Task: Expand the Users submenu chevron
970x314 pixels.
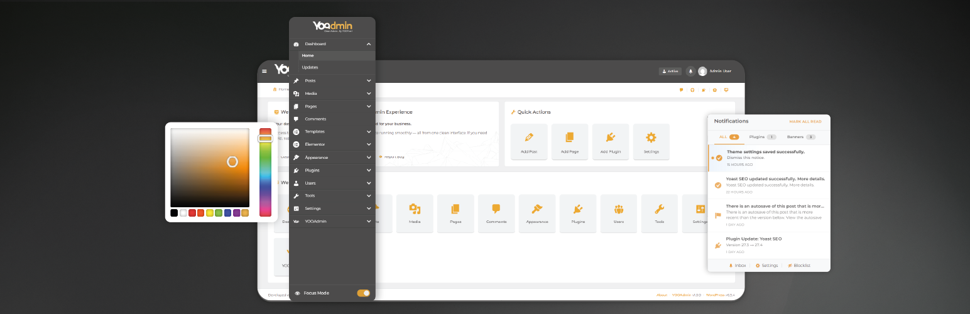Action: pos(369,183)
